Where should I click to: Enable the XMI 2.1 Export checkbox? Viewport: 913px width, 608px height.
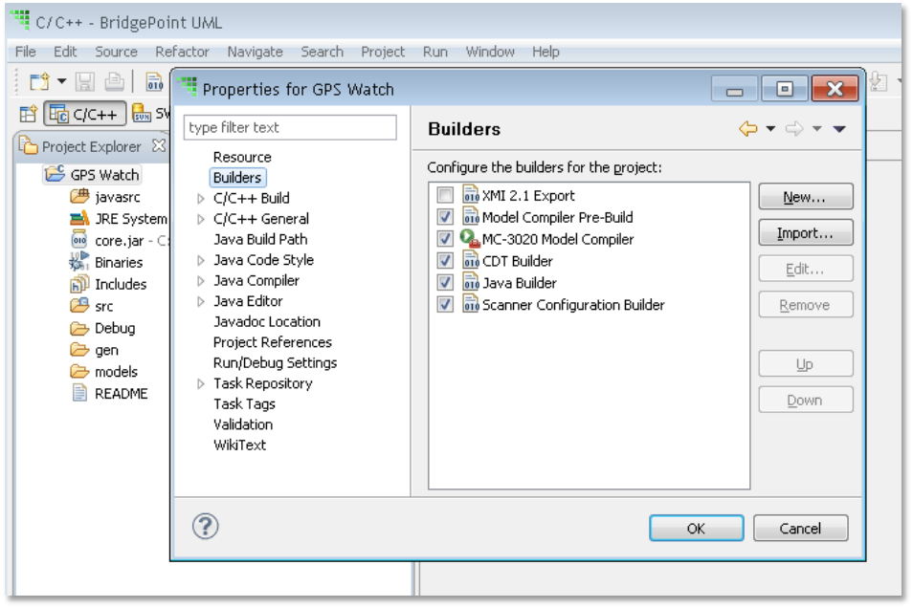(445, 195)
